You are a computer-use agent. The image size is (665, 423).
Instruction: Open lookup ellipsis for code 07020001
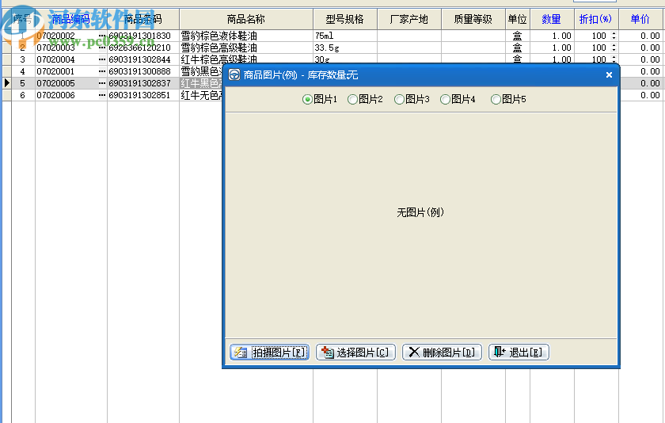coord(102,71)
